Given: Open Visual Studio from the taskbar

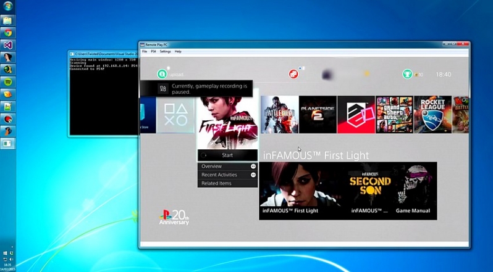Looking at the screenshot, I should point(7,45).
